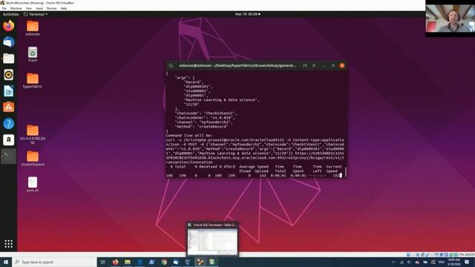The width and height of the screenshot is (475, 267).
Task: Select the sts-4.4.0.RELEASE desktop folder
Action: point(33,134)
